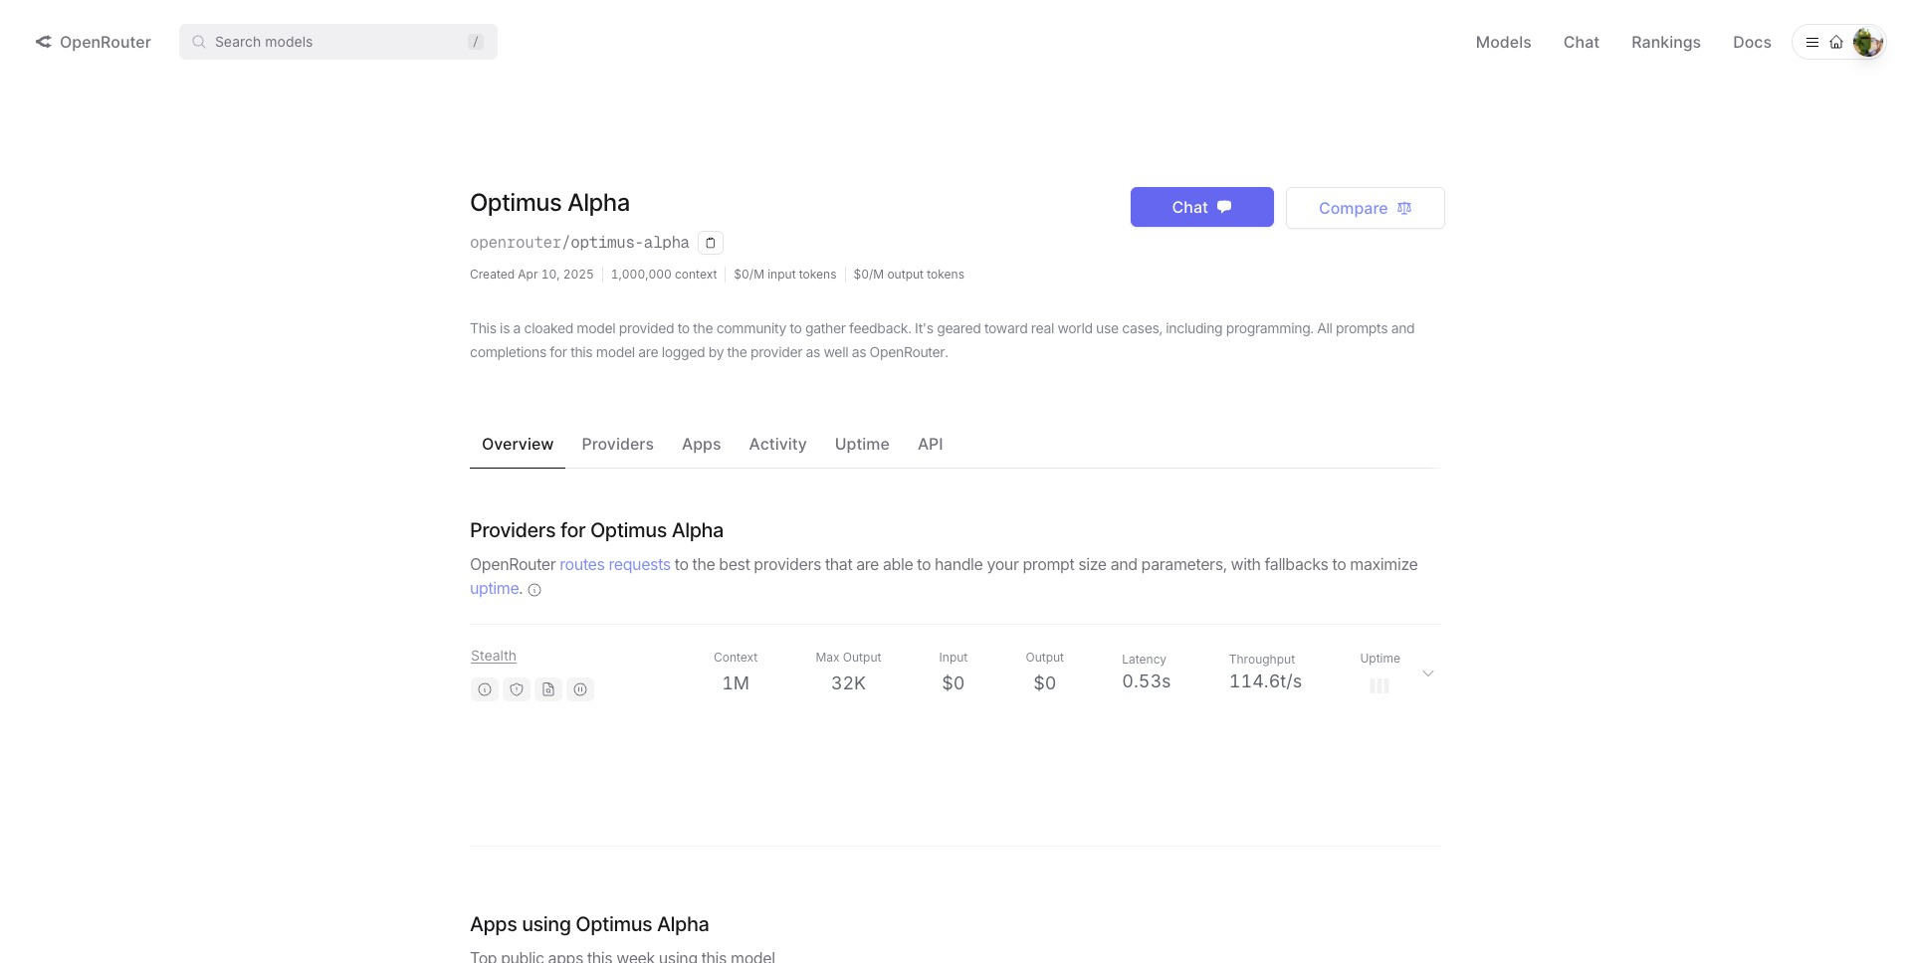The height and width of the screenshot is (963, 1911).
Task: Click the OpenRouter logo icon
Action: [43, 42]
